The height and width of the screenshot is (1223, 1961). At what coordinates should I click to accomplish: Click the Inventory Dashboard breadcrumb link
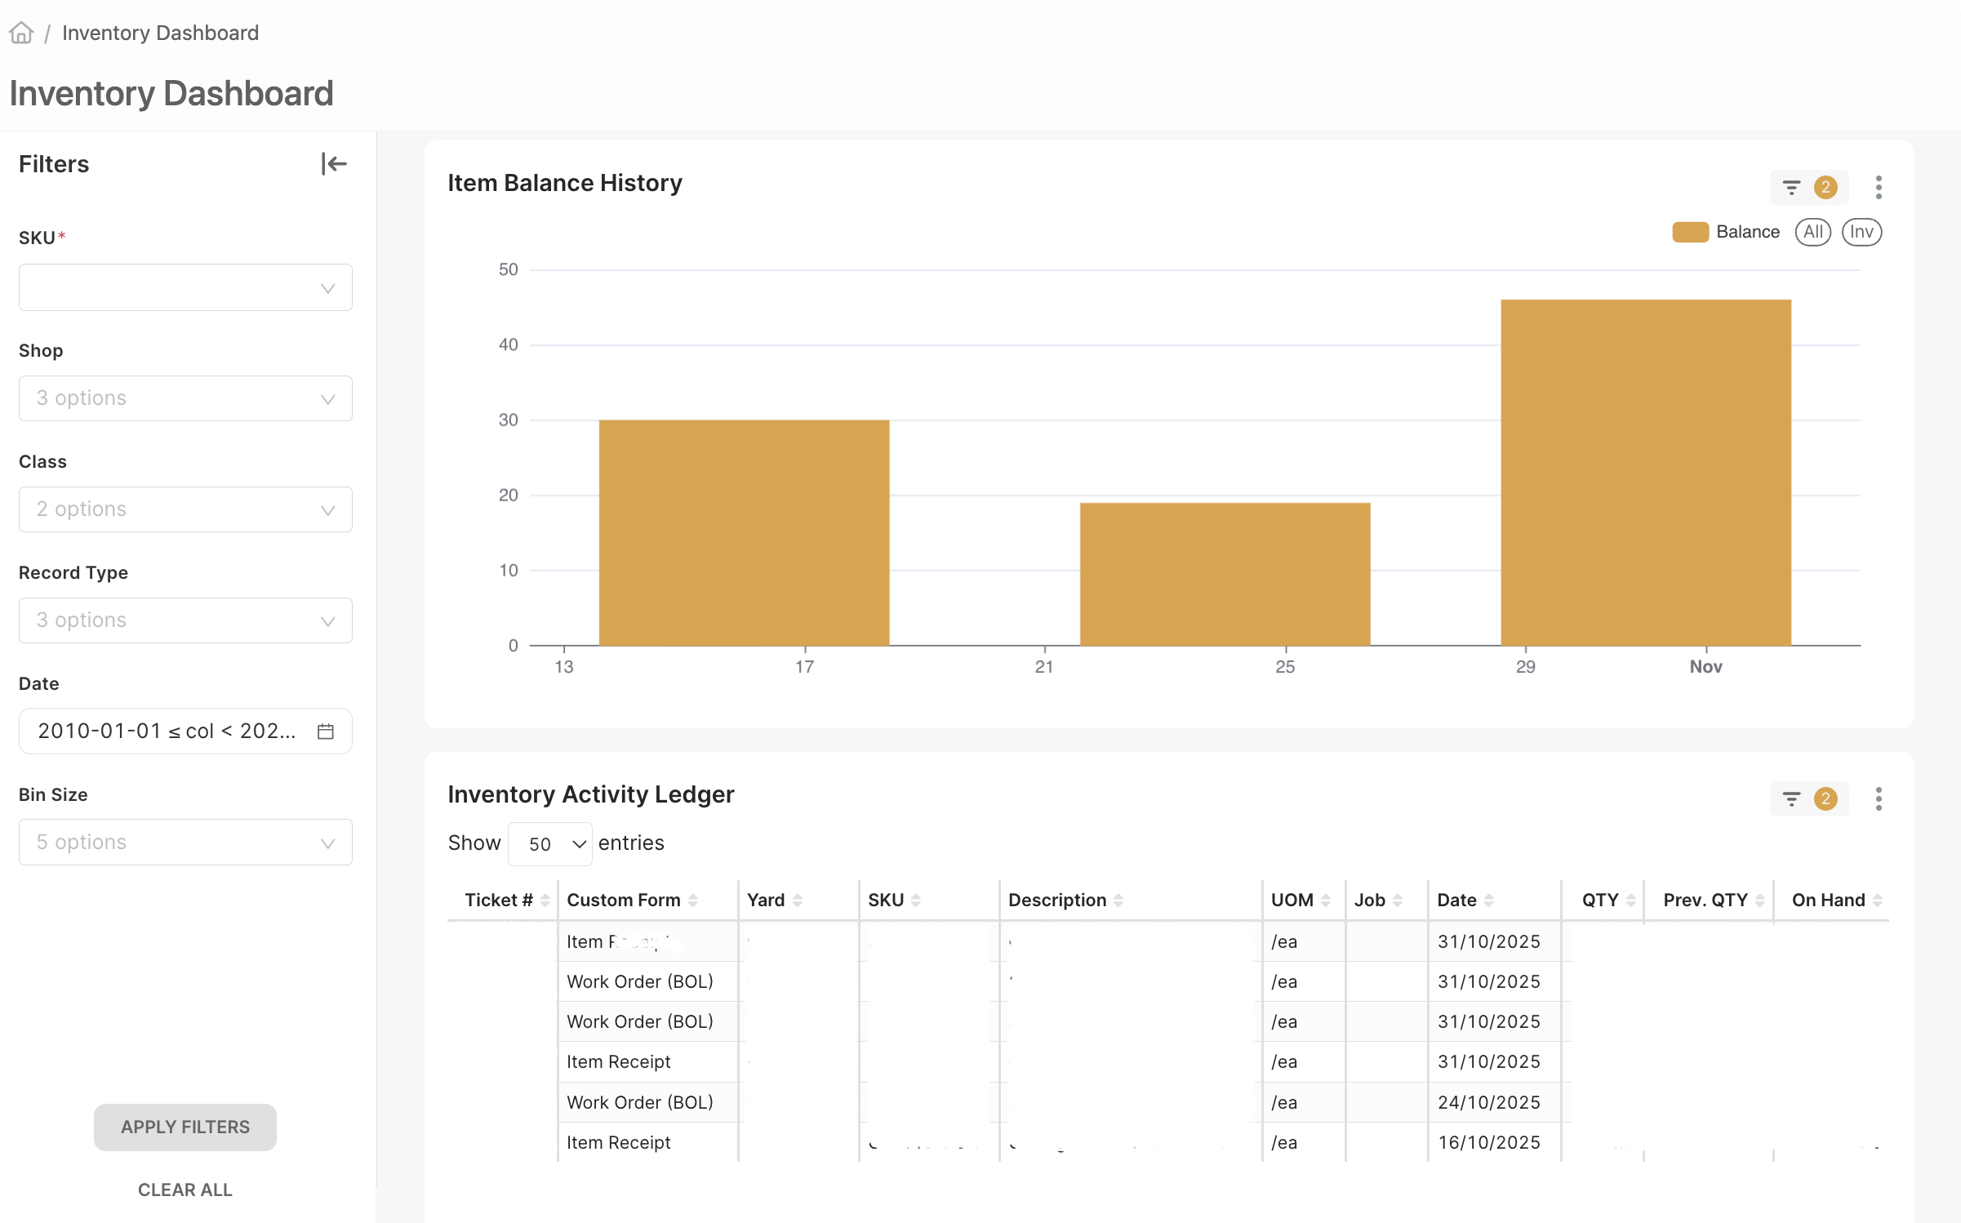pos(160,33)
